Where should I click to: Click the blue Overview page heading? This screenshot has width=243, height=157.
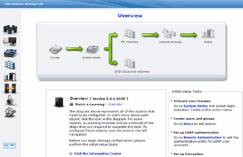pos(130,16)
